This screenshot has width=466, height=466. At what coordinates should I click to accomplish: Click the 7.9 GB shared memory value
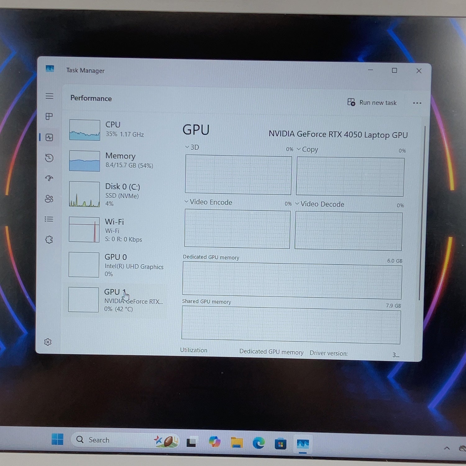coord(393,305)
